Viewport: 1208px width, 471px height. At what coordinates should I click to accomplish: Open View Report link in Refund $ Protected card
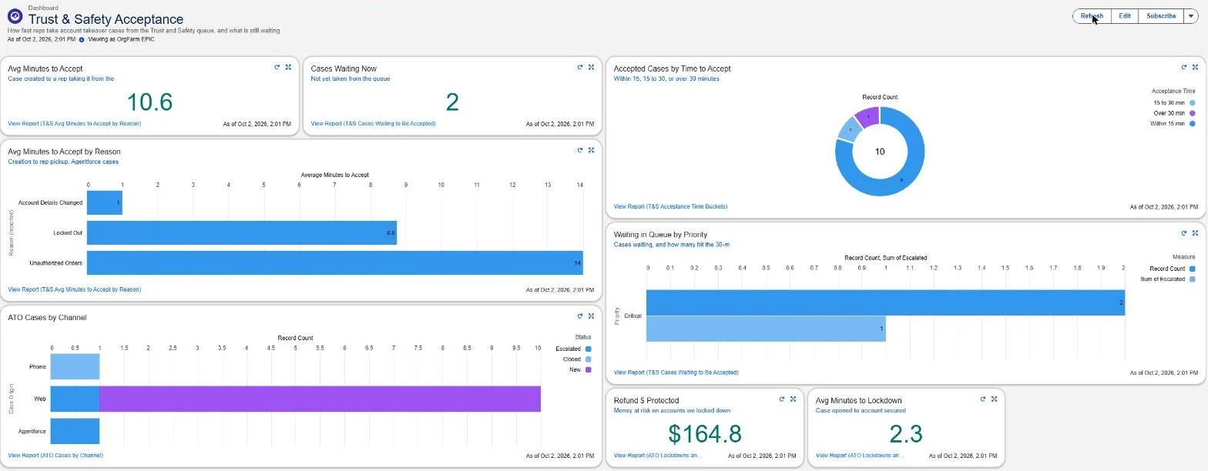point(658,456)
